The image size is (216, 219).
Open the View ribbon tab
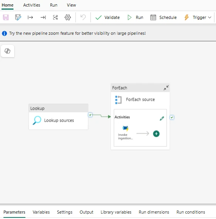[71, 5]
